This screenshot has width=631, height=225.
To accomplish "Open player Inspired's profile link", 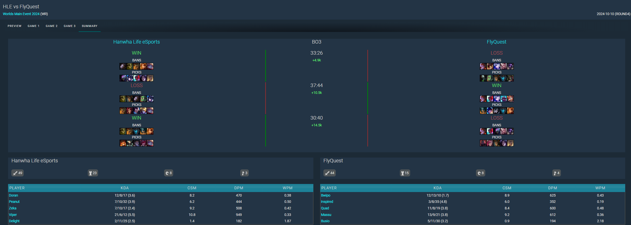I will tap(327, 202).
